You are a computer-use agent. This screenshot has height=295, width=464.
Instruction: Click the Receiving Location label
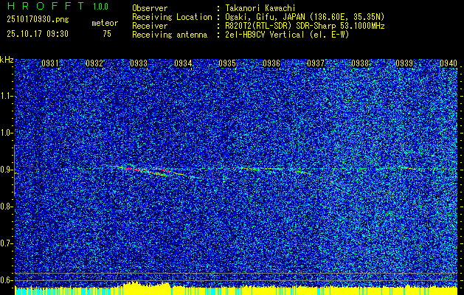pyautogui.click(x=172, y=17)
